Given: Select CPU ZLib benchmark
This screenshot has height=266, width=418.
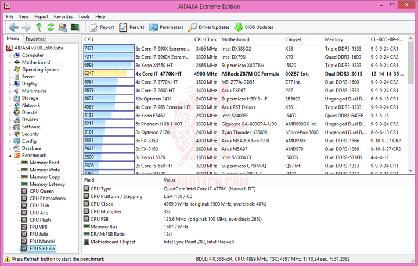Looking at the screenshot, I should click(x=39, y=206).
